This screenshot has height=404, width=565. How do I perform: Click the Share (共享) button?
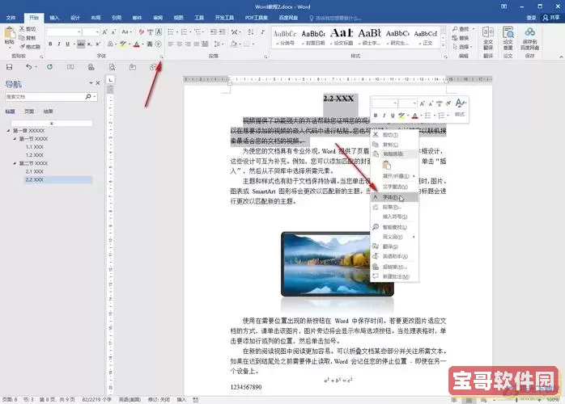pyautogui.click(x=551, y=18)
